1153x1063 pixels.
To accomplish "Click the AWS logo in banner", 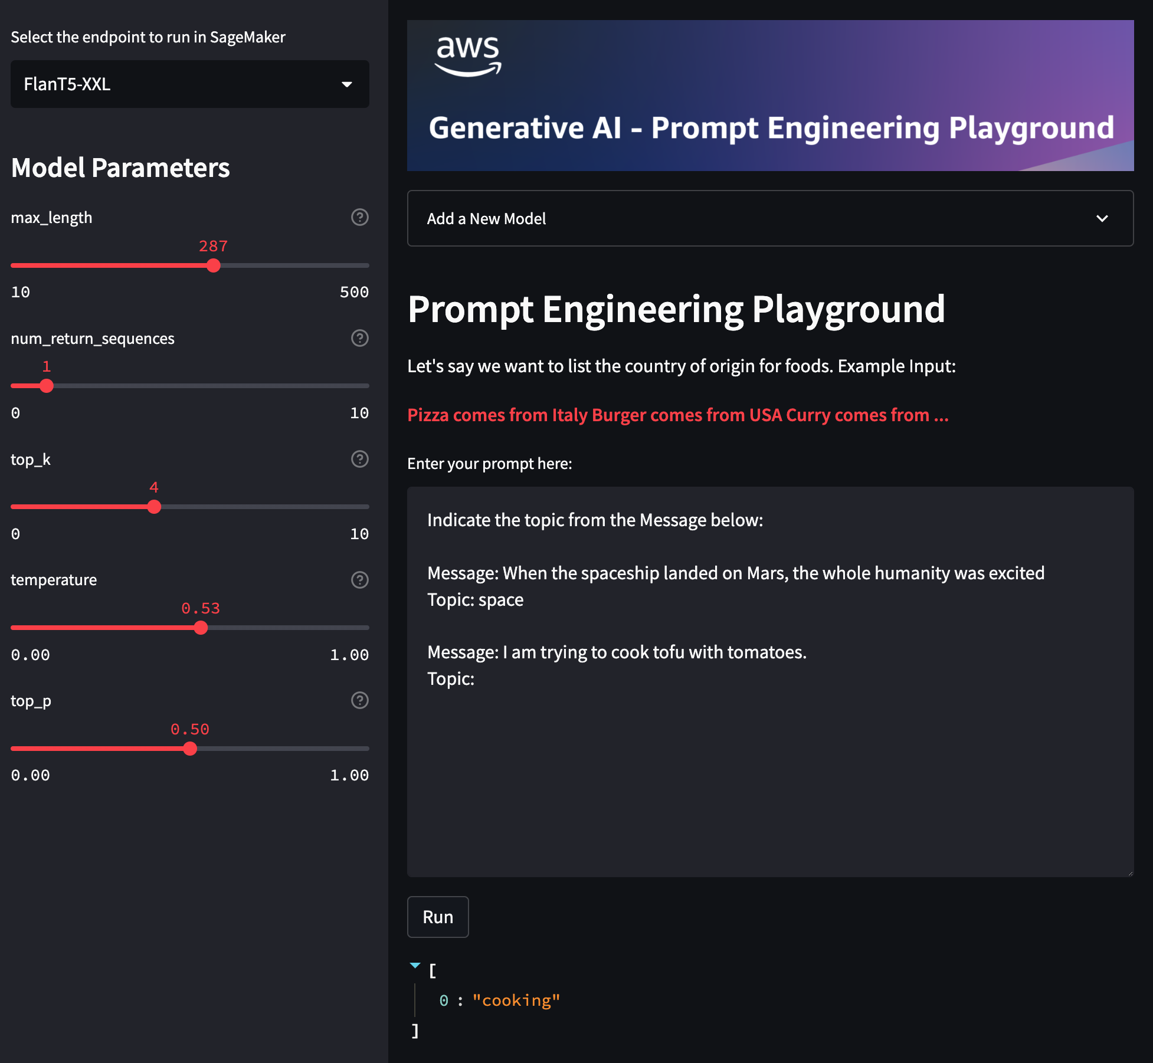I will pyautogui.click(x=468, y=56).
